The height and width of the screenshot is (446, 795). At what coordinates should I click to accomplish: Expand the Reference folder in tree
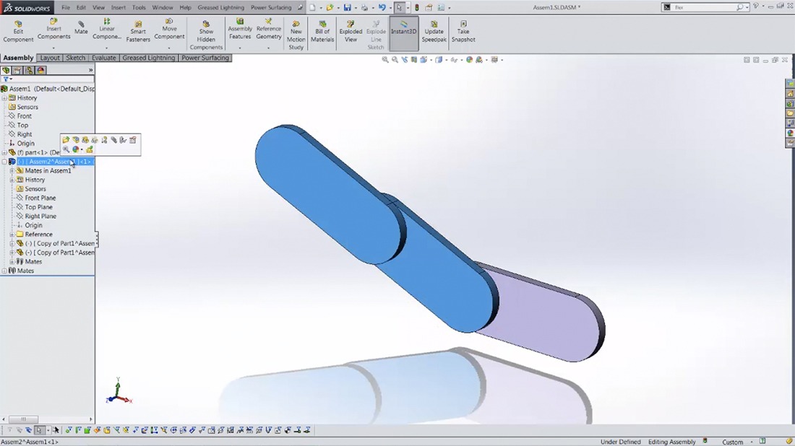coord(12,235)
